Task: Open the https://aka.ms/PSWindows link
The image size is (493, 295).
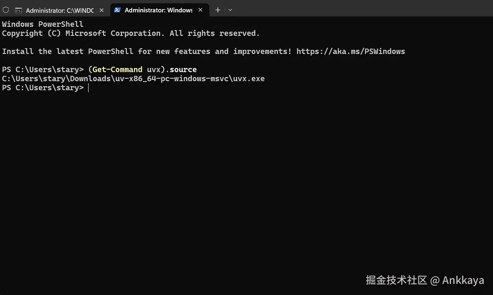Action: 350,52
